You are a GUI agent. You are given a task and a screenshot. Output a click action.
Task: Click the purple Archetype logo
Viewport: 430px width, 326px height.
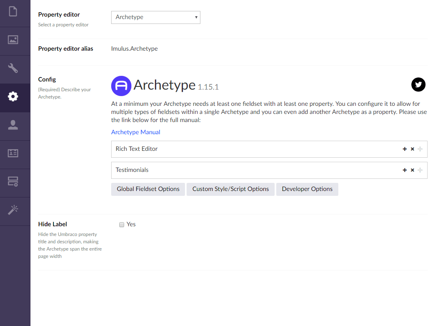(x=121, y=86)
